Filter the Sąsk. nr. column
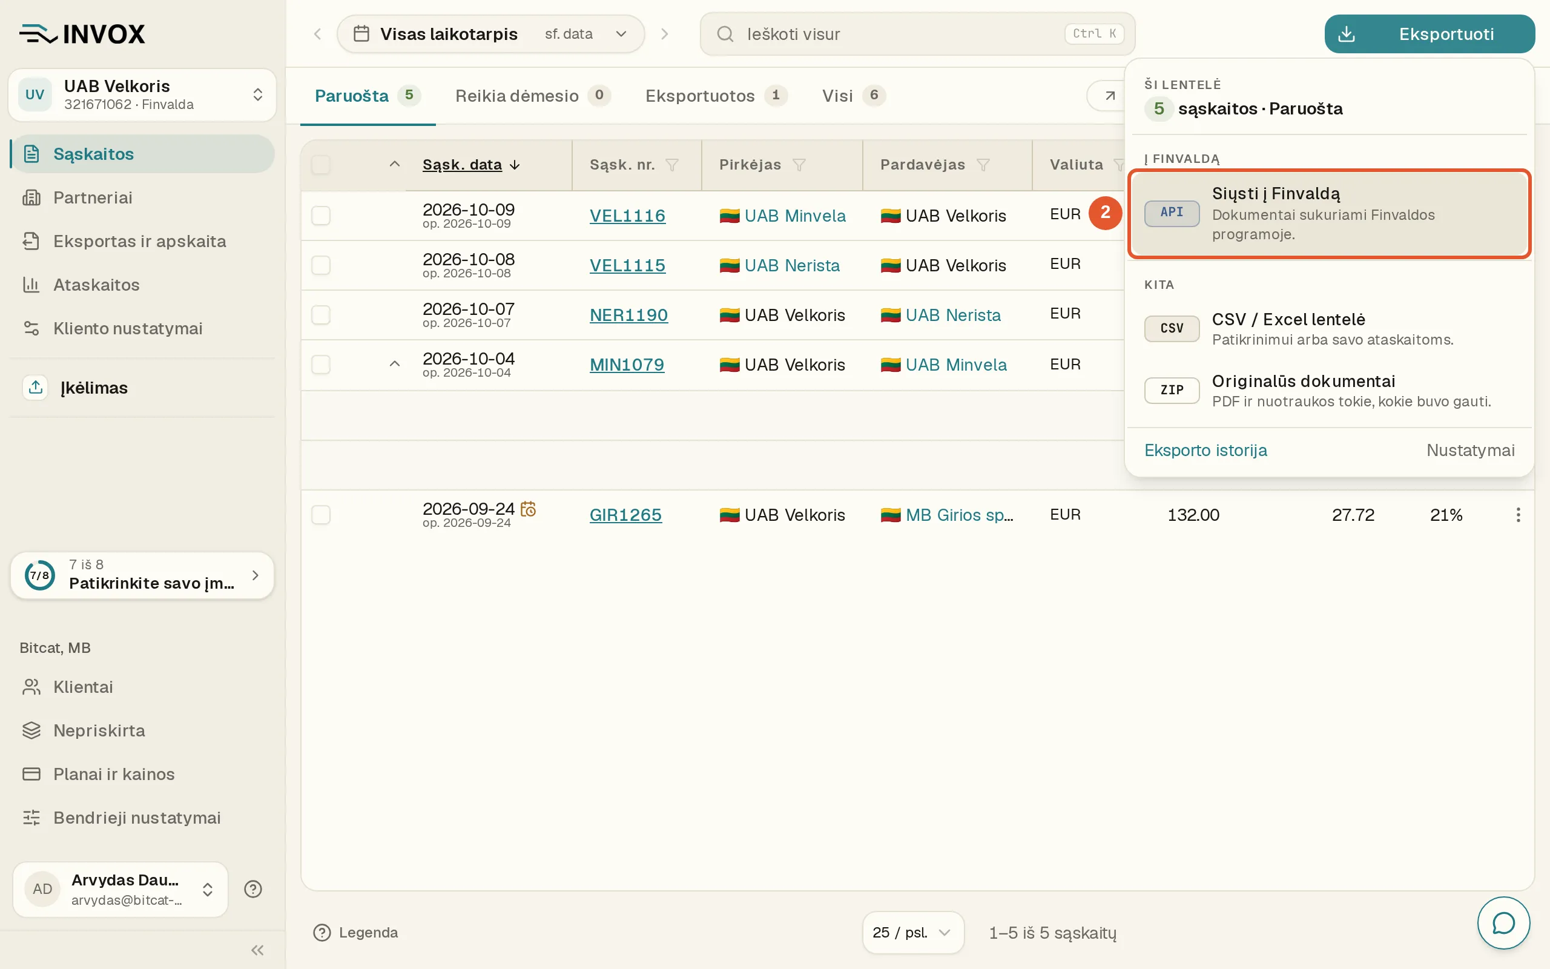1550x969 pixels. click(x=672, y=165)
